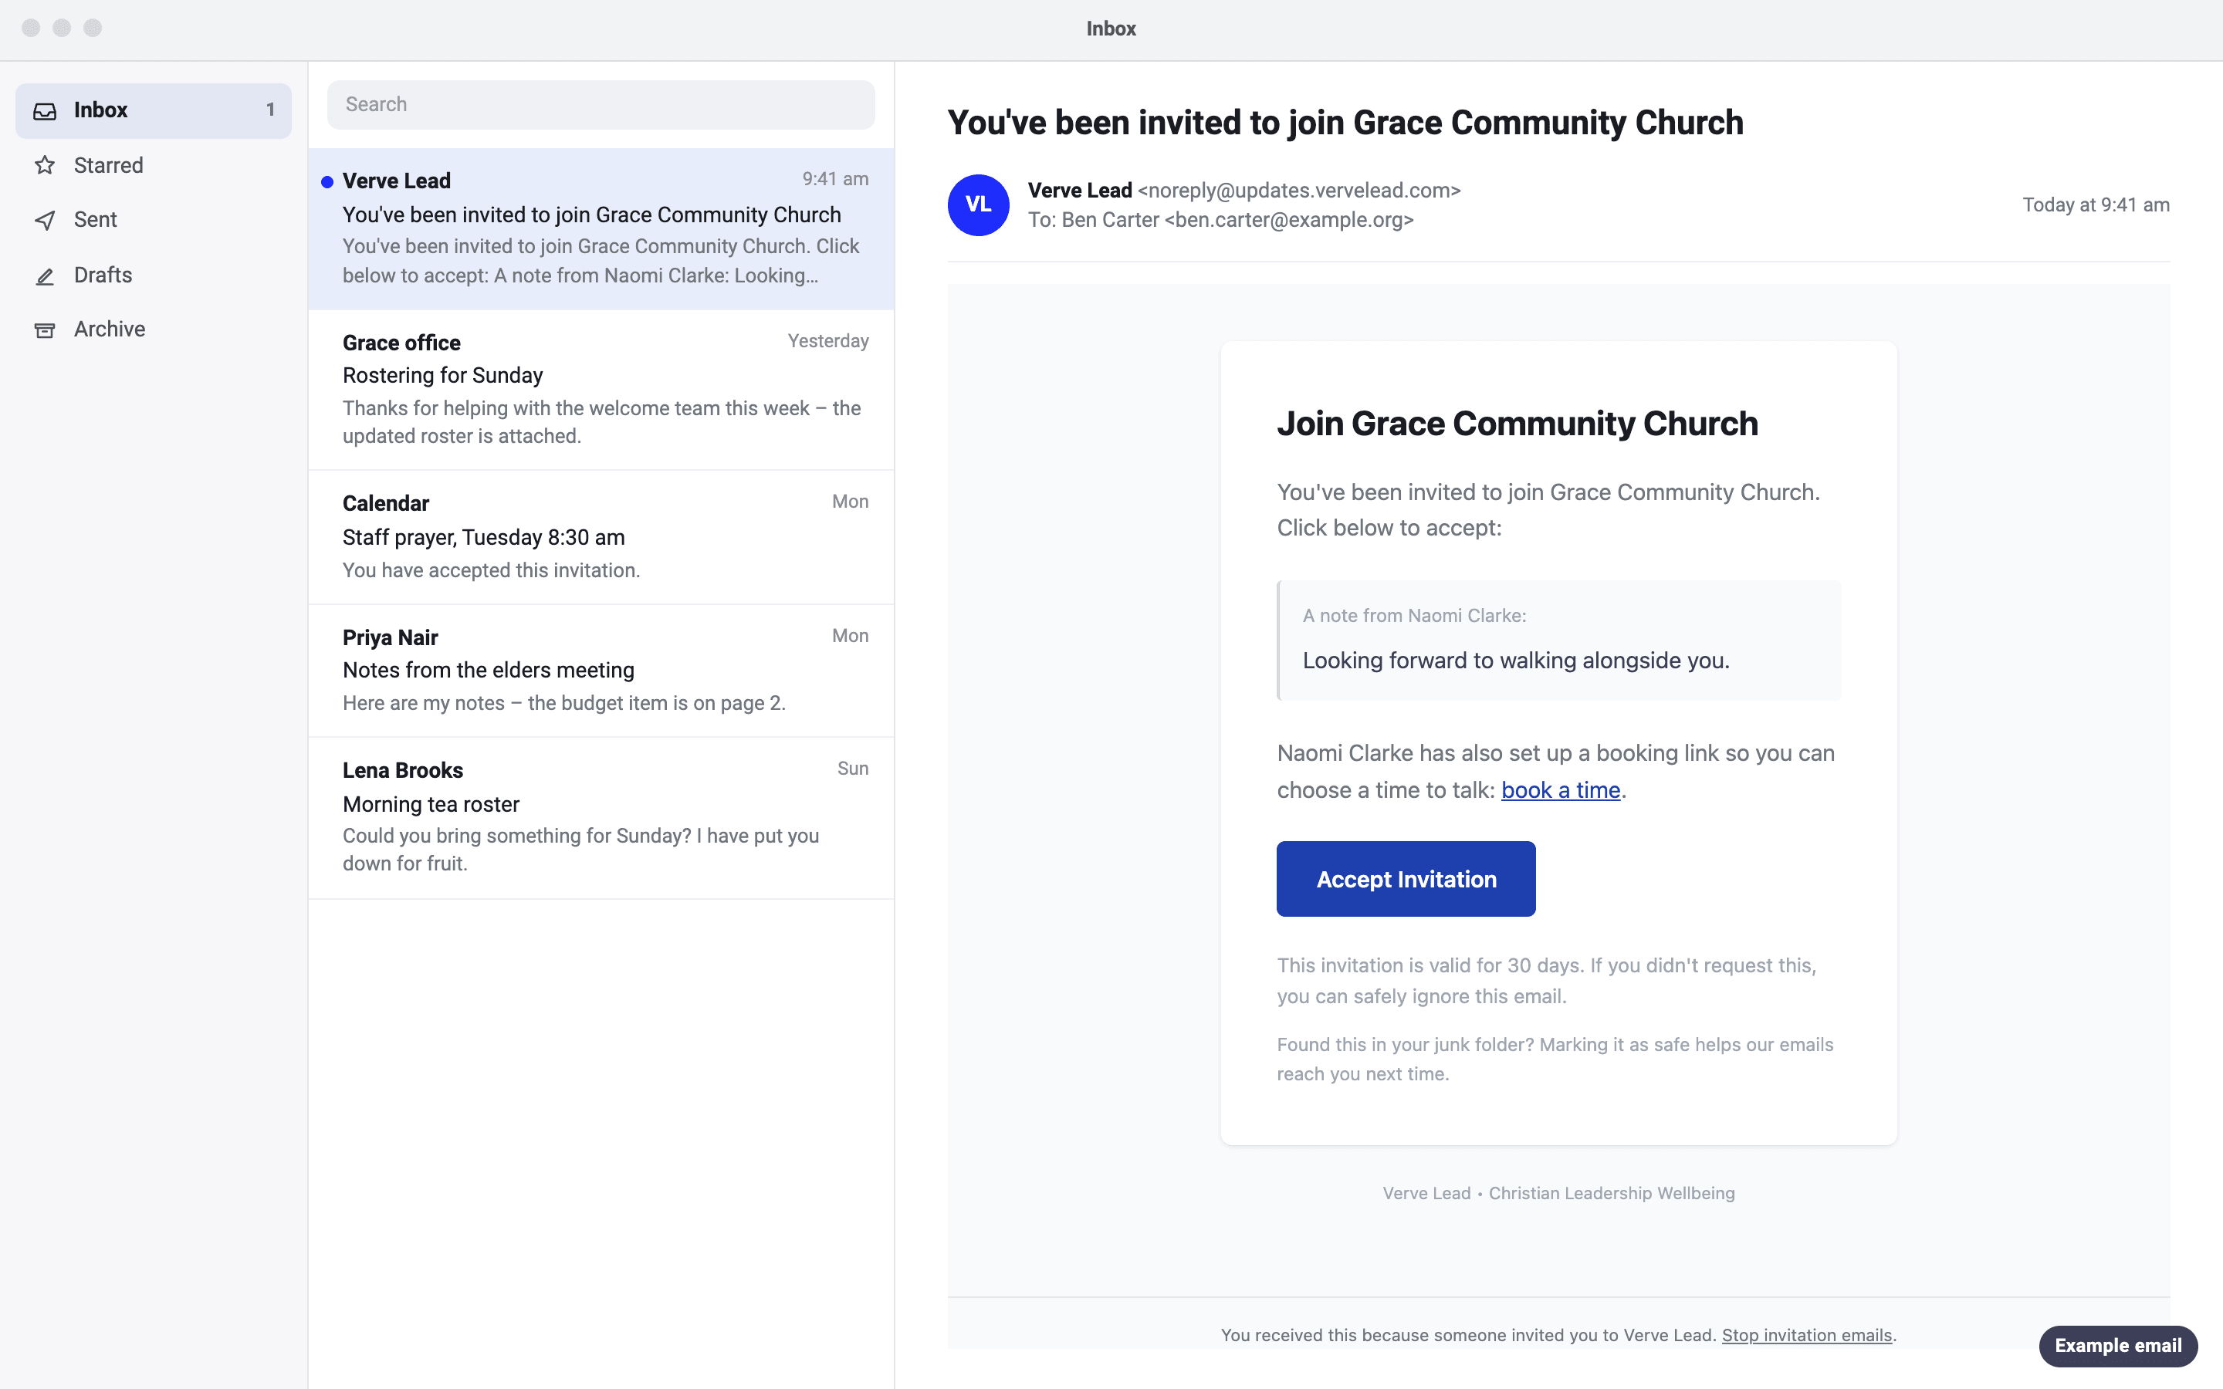2223x1389 pixels.
Task: Click the Inbox tray icon in sidebar
Action: click(44, 111)
